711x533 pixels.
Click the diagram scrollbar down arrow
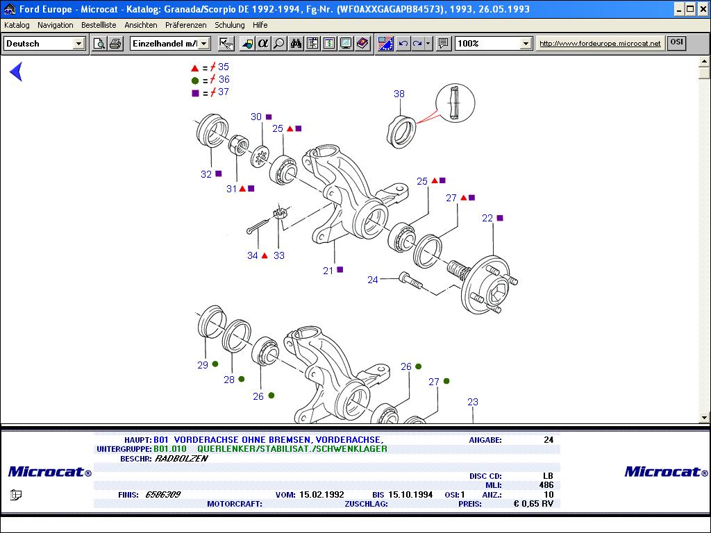point(704,417)
